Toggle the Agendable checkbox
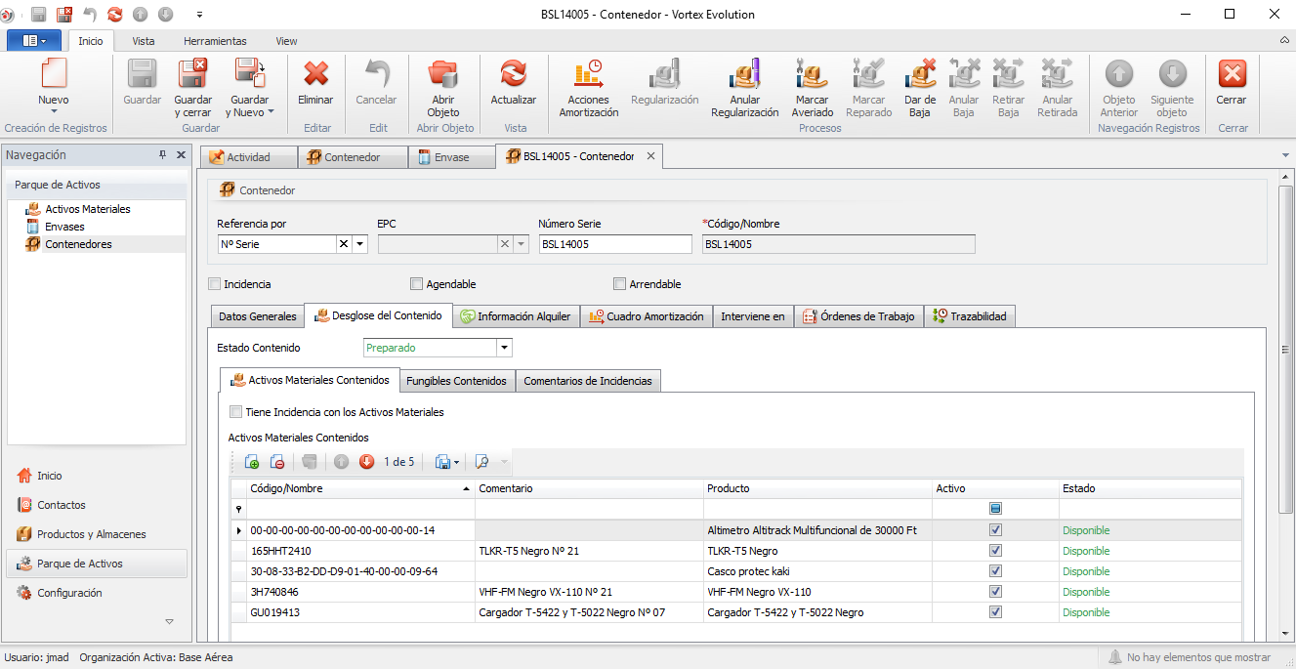 (x=417, y=284)
